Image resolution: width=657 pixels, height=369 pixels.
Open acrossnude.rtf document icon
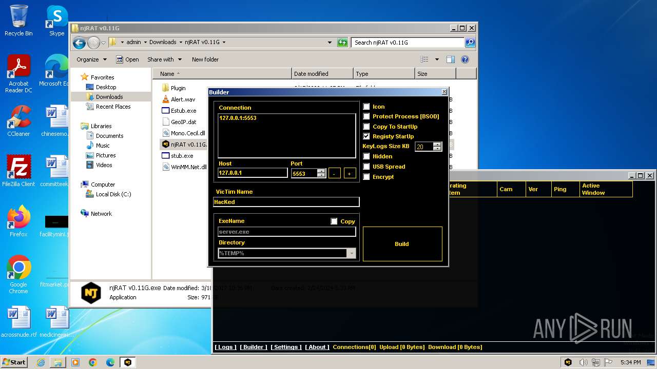[x=18, y=322]
